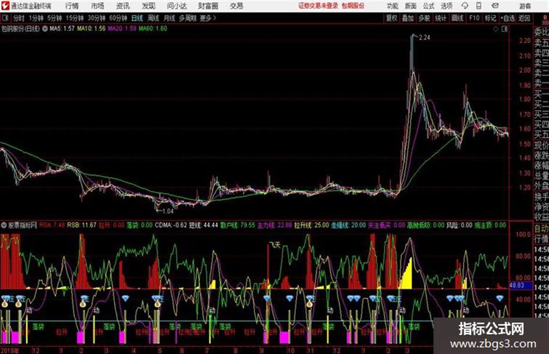
Task: Click the mobile phone icon
Action: [x=479, y=6]
